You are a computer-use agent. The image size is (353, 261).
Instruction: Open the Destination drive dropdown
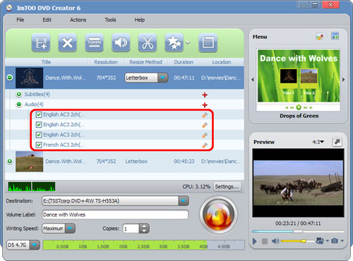tap(184, 201)
